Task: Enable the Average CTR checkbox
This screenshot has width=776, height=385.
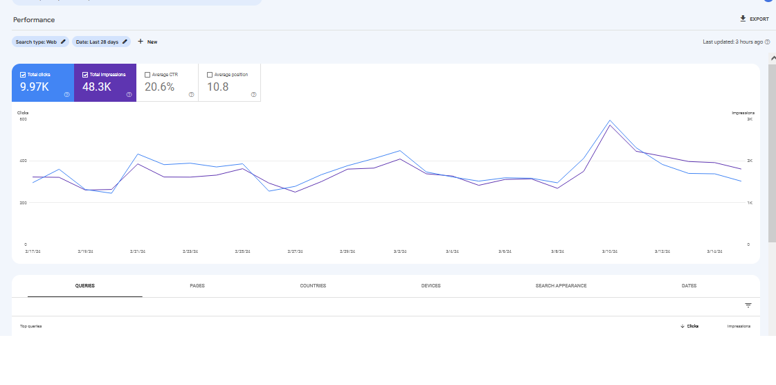Action: (147, 75)
